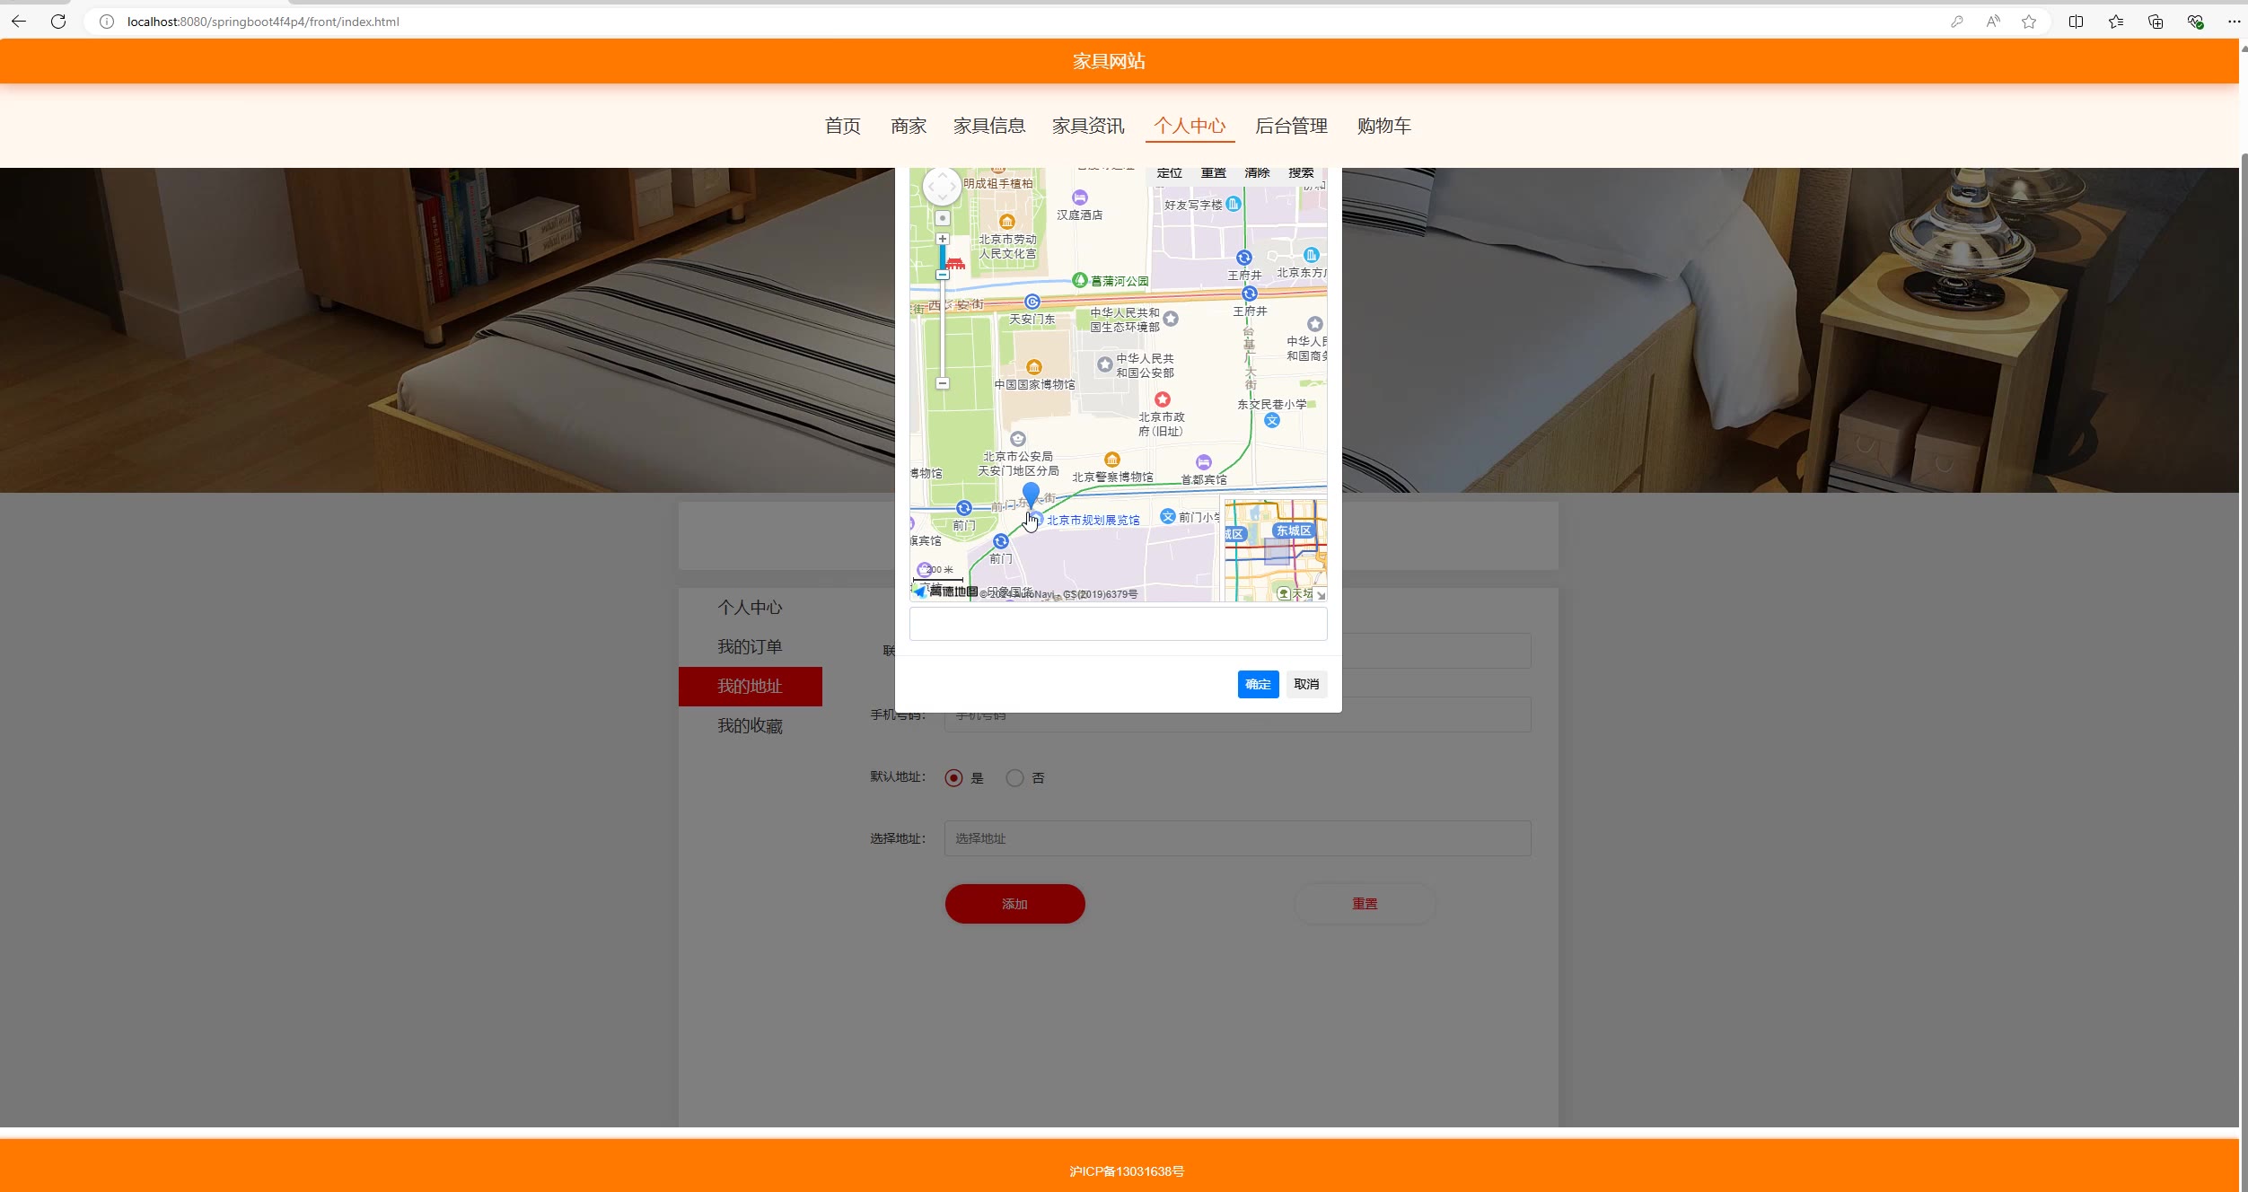Click the overview mini-map thumbnail

coord(1276,550)
